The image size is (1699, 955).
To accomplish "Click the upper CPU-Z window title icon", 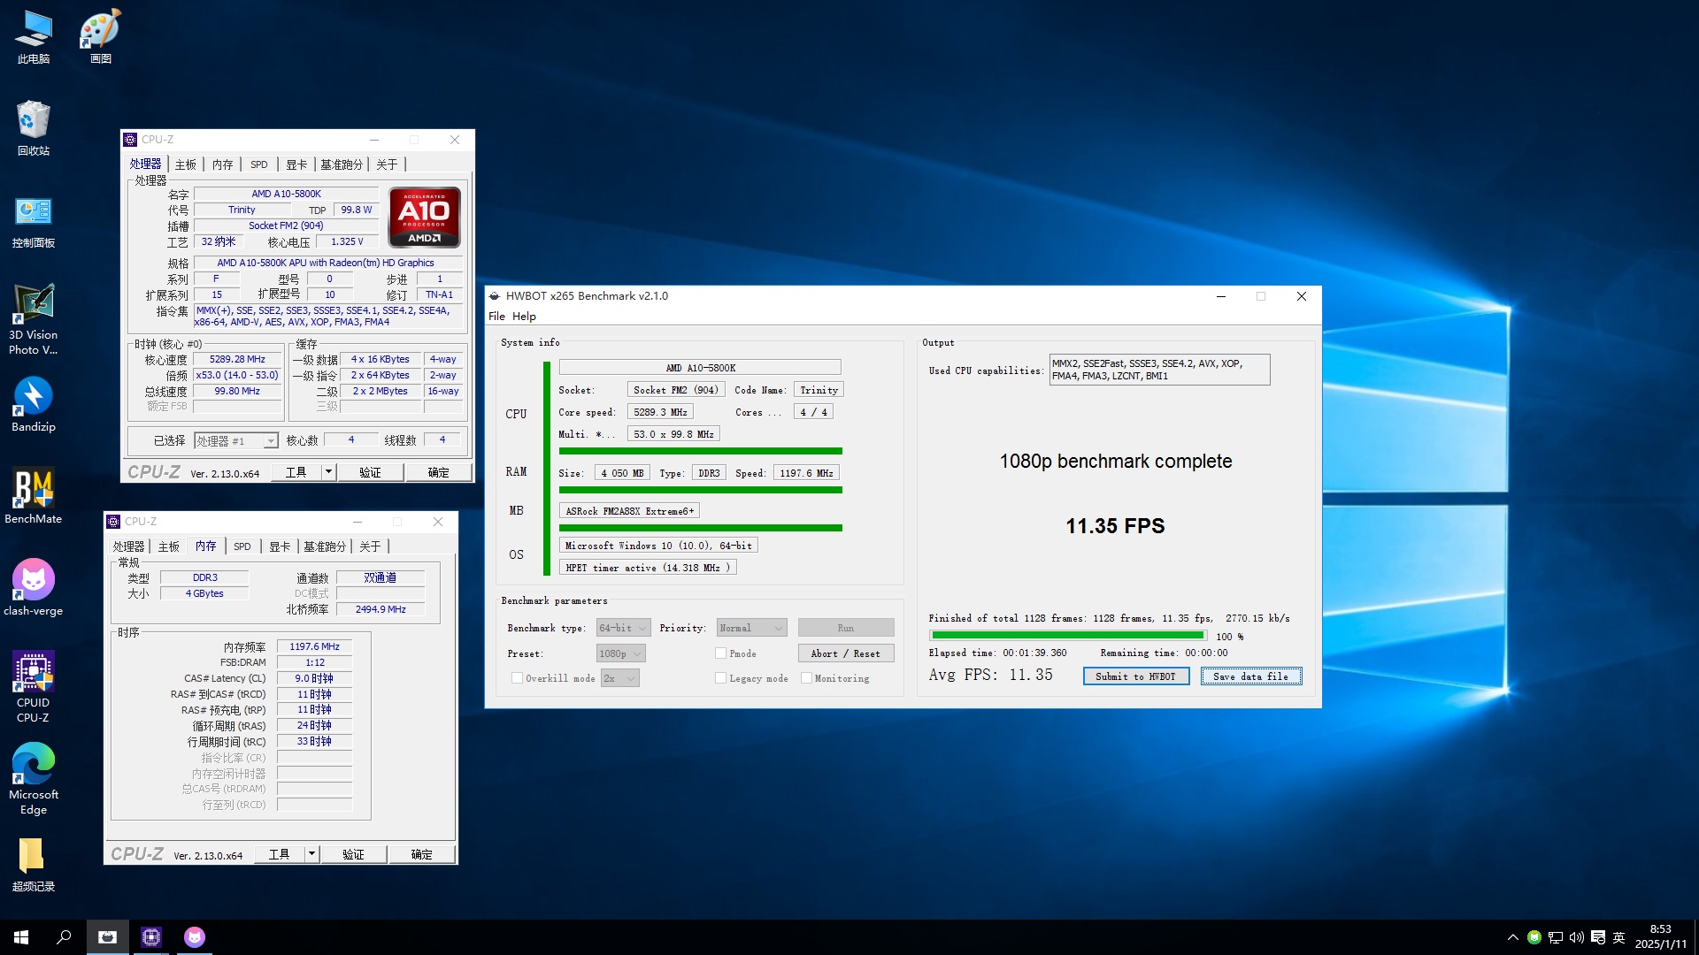I will click(x=131, y=140).
